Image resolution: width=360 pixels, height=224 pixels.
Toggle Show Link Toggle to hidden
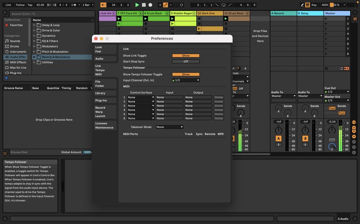[186, 55]
